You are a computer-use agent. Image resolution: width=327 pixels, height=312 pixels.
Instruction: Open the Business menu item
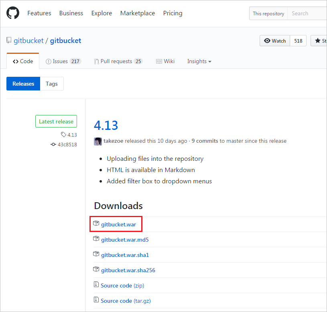[71, 13]
